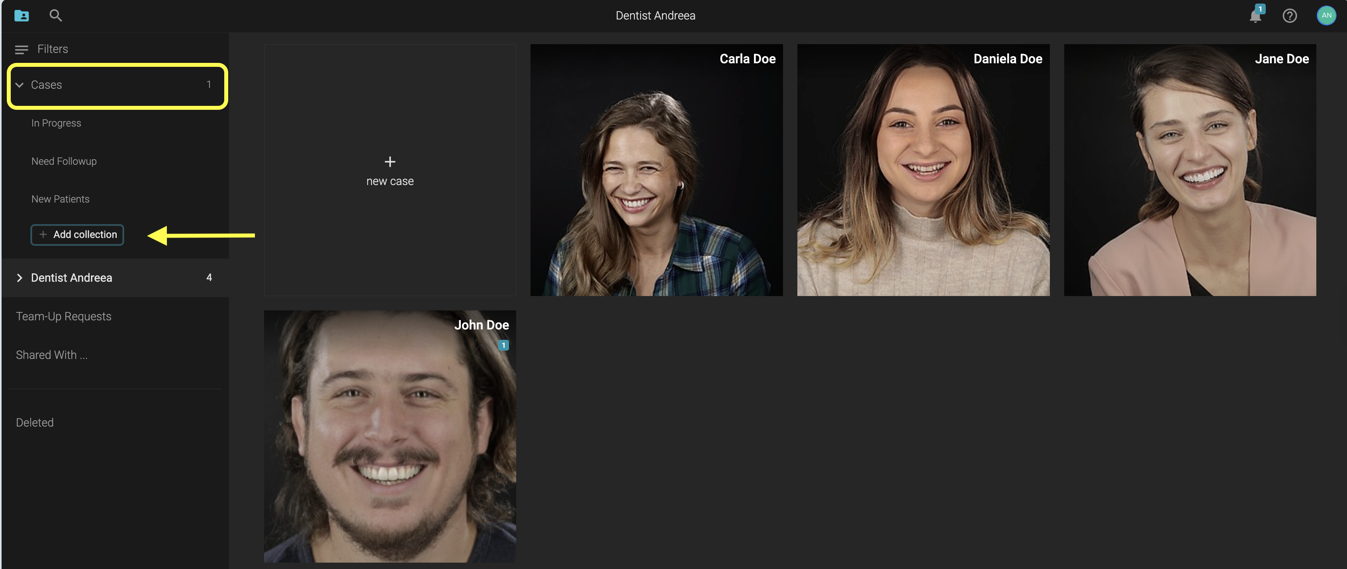Select the Need Followup collection
1347x569 pixels.
coord(64,162)
